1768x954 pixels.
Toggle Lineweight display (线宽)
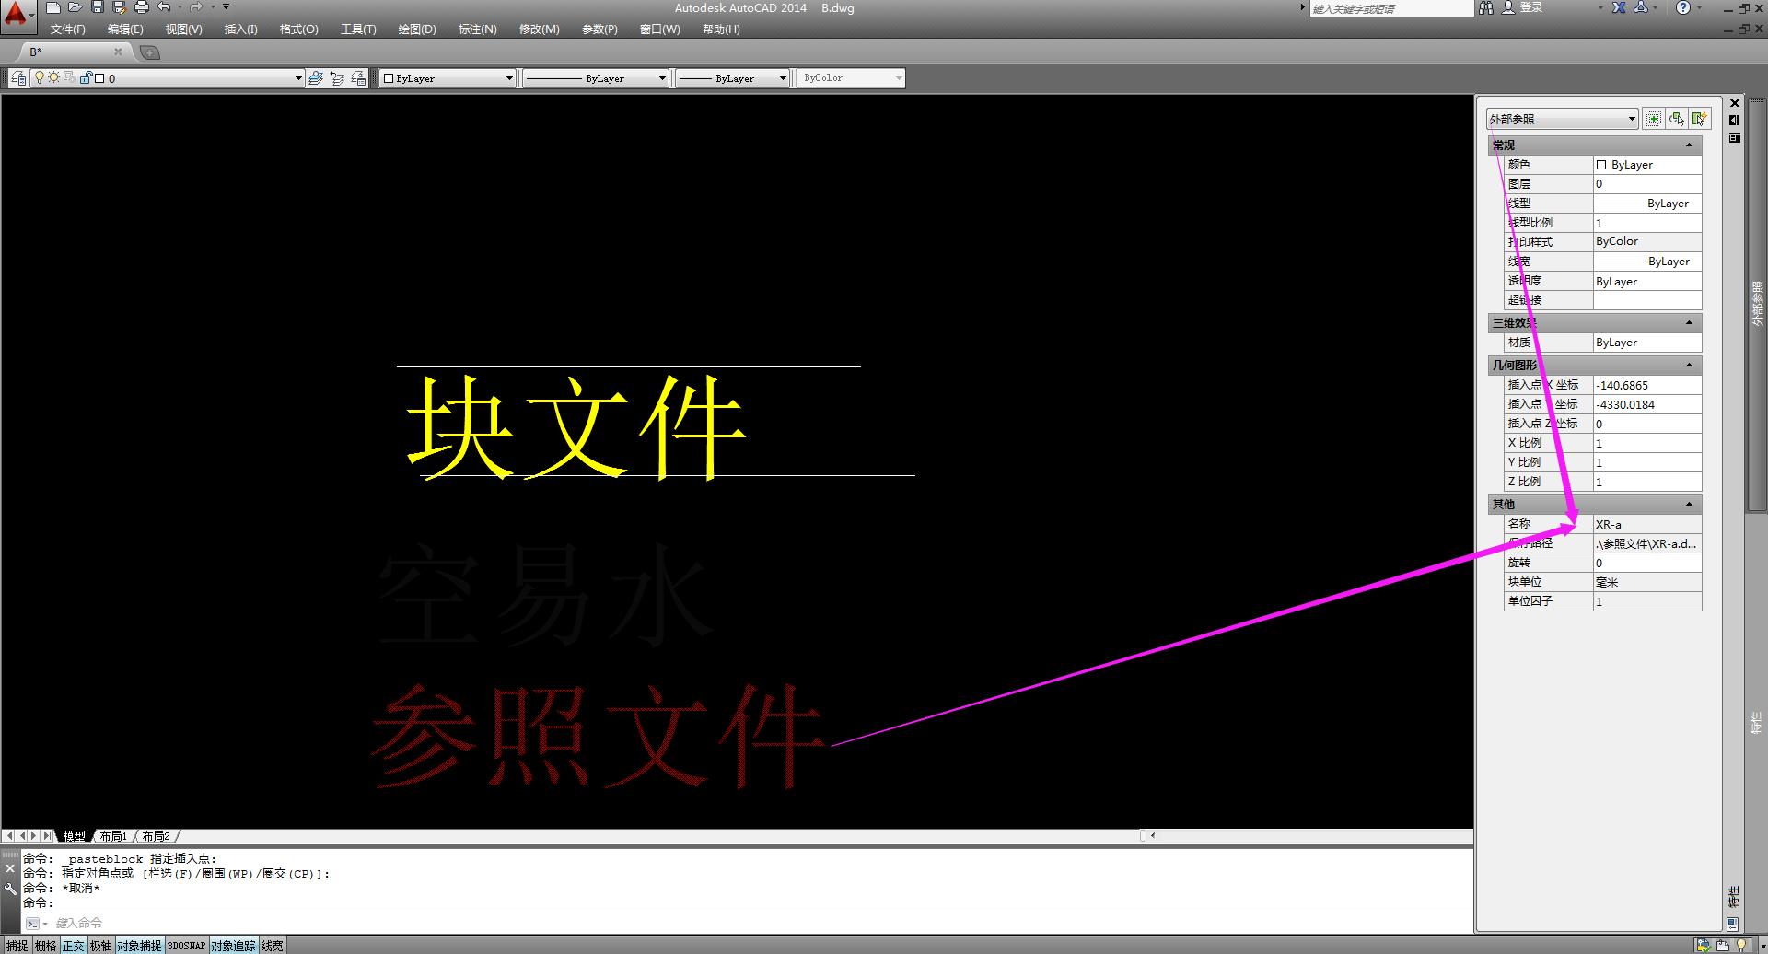point(273,946)
